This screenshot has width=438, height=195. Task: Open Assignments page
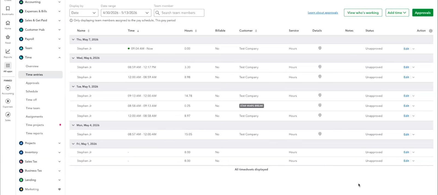(x=34, y=117)
